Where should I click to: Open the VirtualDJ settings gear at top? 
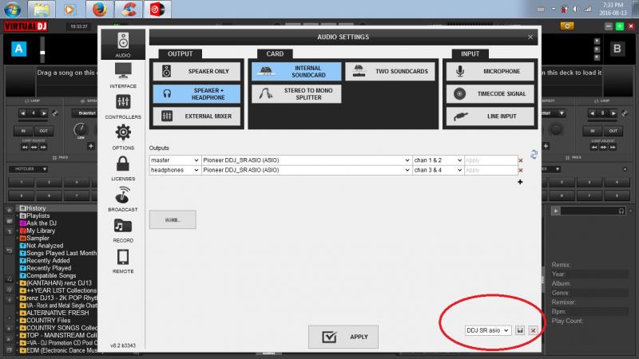click(x=567, y=26)
